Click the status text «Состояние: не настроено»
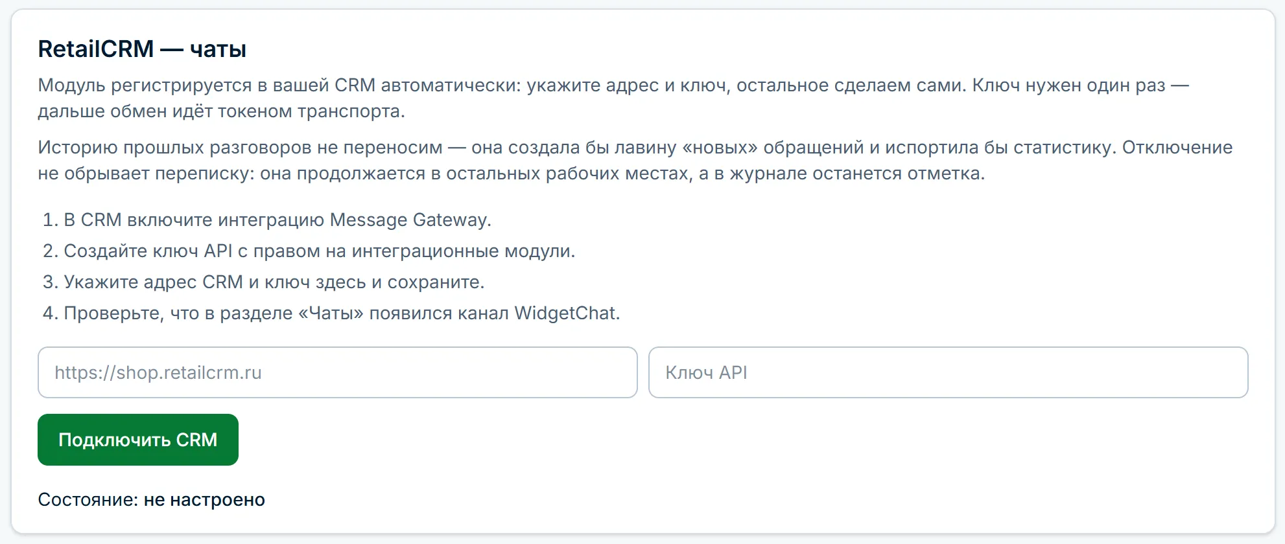 point(152,500)
